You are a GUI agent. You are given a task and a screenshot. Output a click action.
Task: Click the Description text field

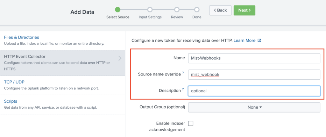click(254, 91)
